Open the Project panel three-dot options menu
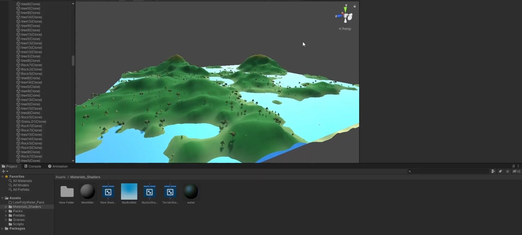 [x=518, y=166]
